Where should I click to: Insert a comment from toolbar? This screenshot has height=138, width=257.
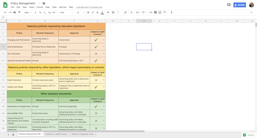(155, 12)
